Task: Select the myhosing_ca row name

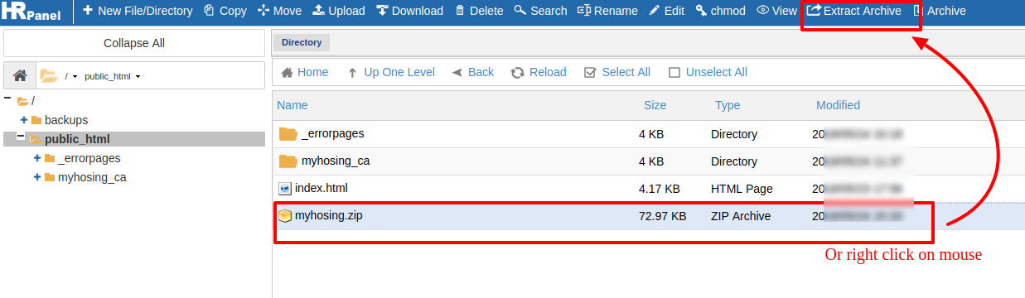Action: pos(336,161)
